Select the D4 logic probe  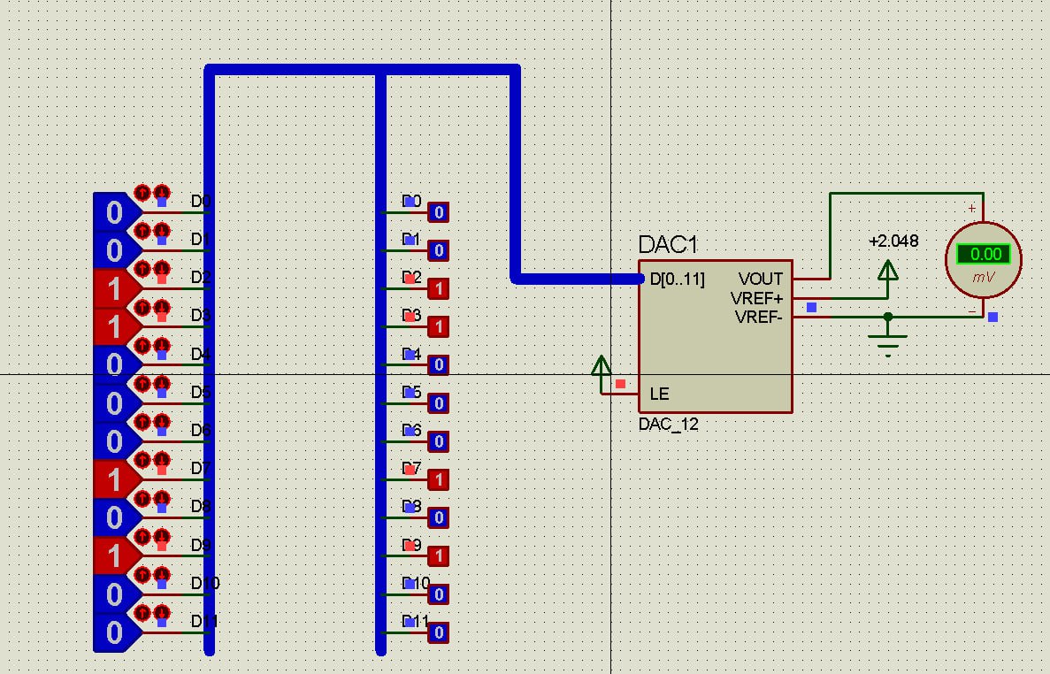(439, 364)
